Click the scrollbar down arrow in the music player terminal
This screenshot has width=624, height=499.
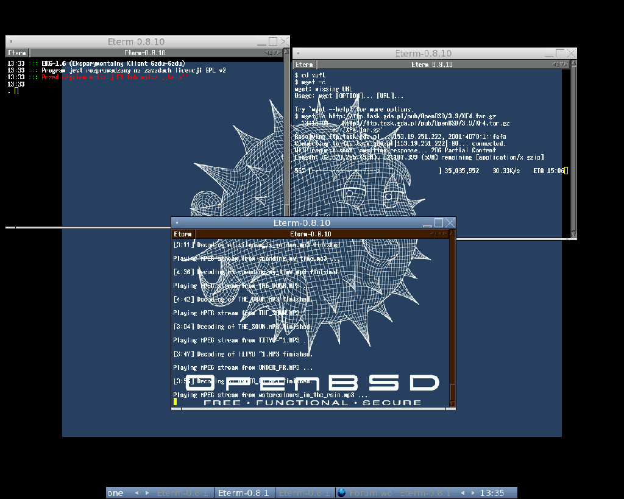click(x=451, y=403)
